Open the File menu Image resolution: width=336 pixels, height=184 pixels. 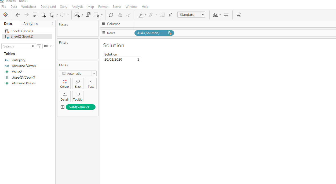(4, 6)
